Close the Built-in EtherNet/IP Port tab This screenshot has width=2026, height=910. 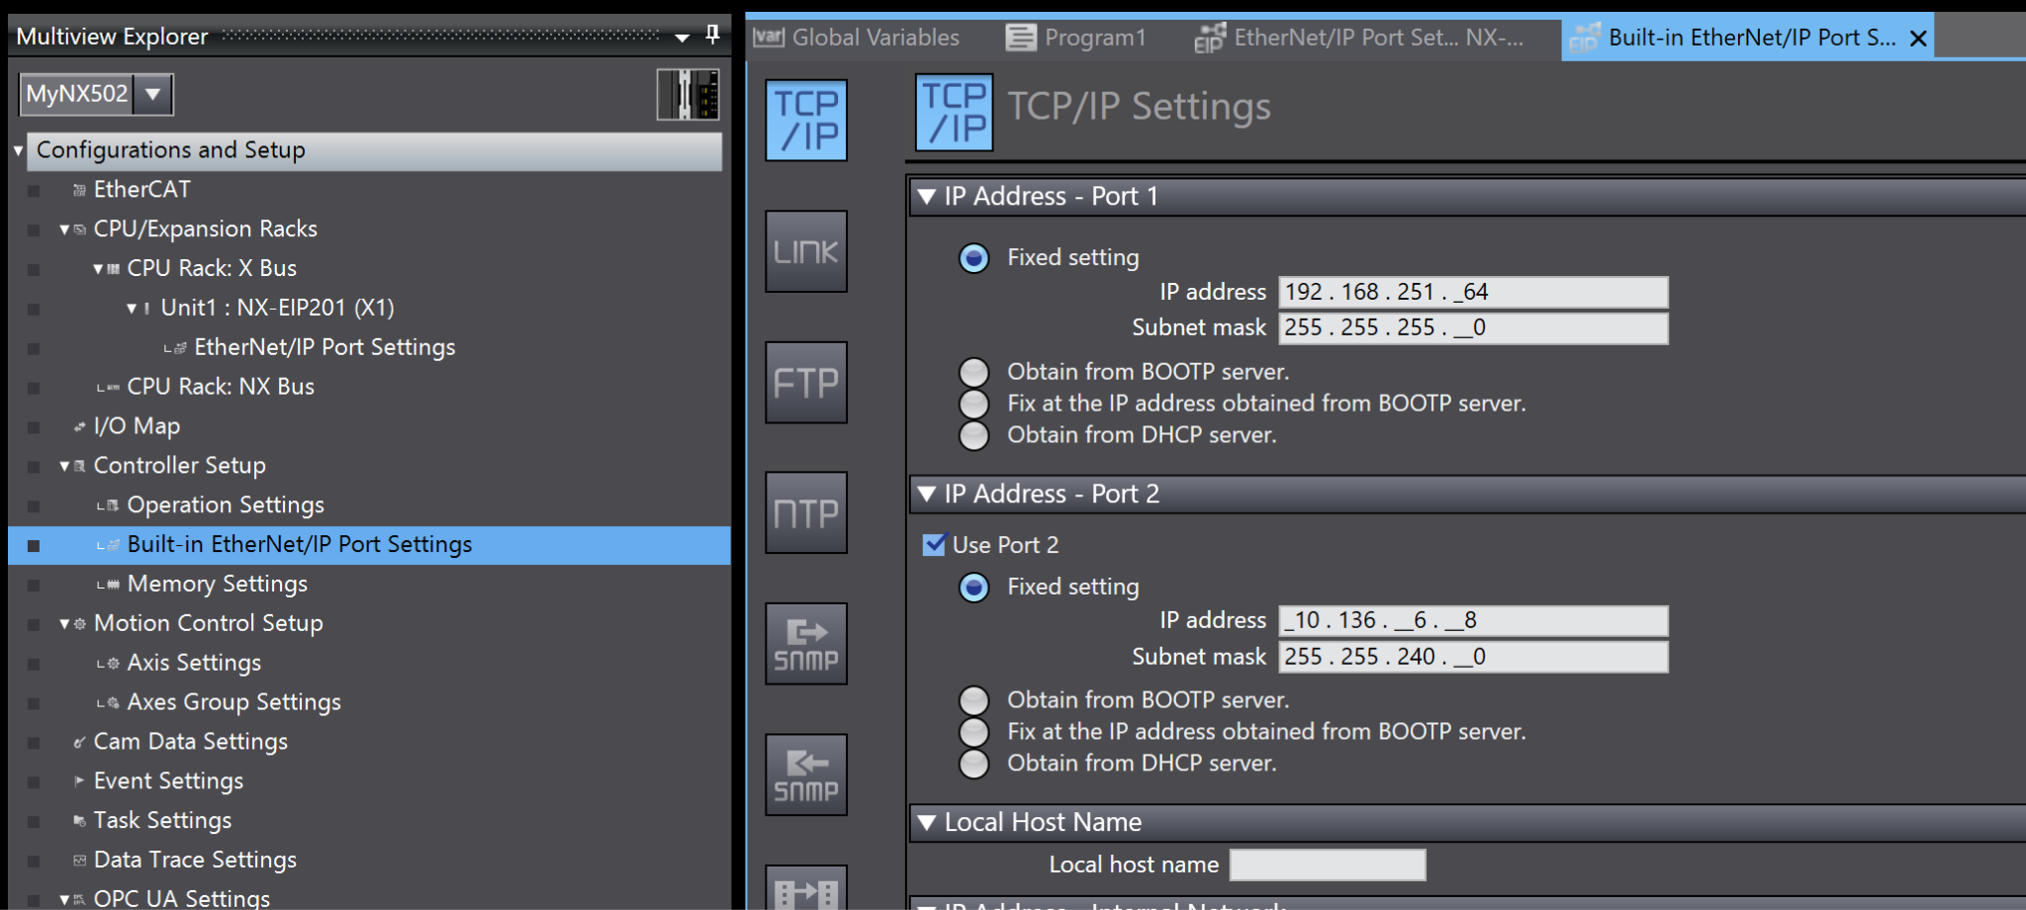(1918, 39)
